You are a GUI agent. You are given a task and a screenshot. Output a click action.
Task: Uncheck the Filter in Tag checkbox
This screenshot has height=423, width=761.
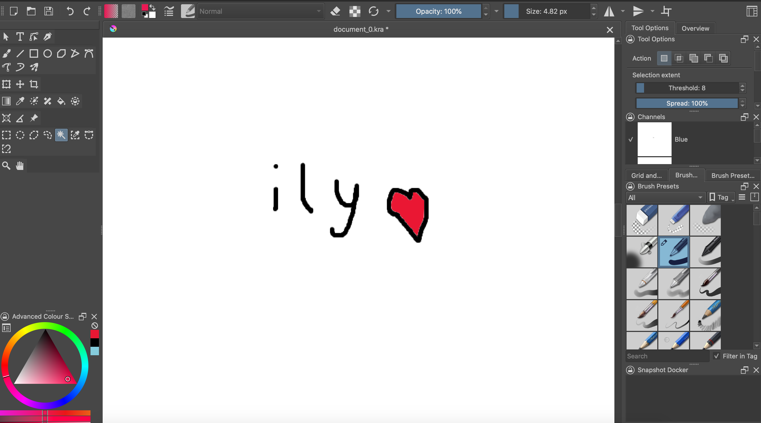click(716, 356)
